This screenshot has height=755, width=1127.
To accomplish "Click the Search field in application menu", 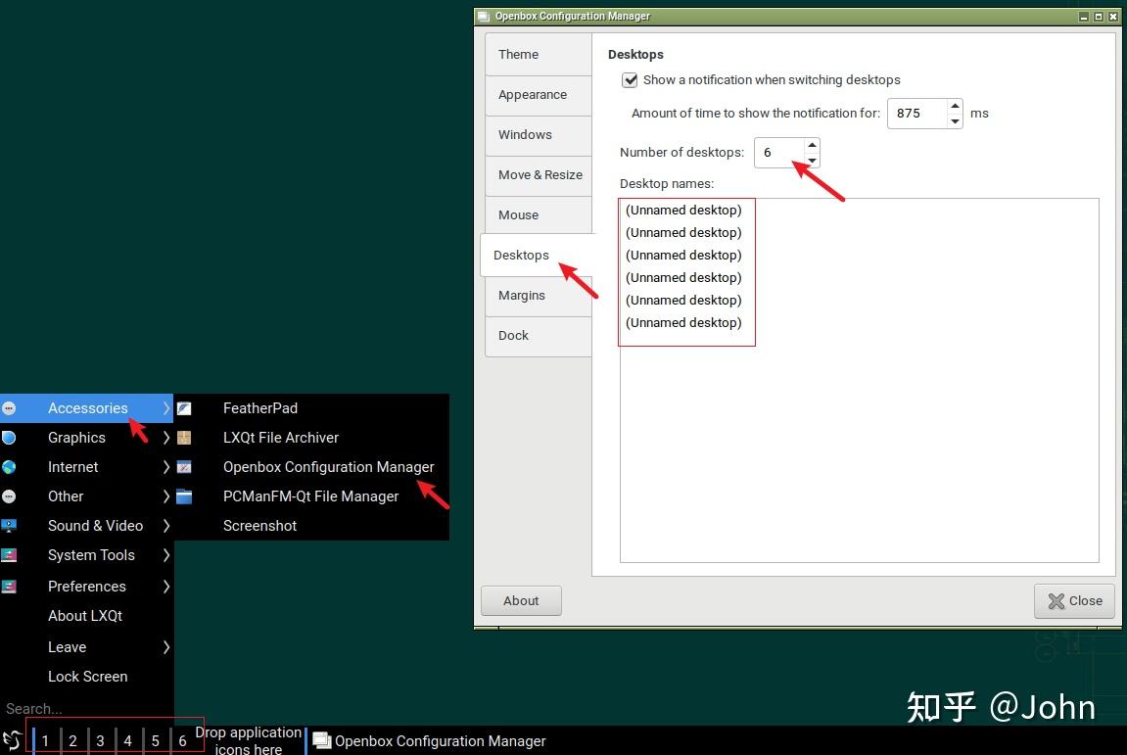I will 87,709.
